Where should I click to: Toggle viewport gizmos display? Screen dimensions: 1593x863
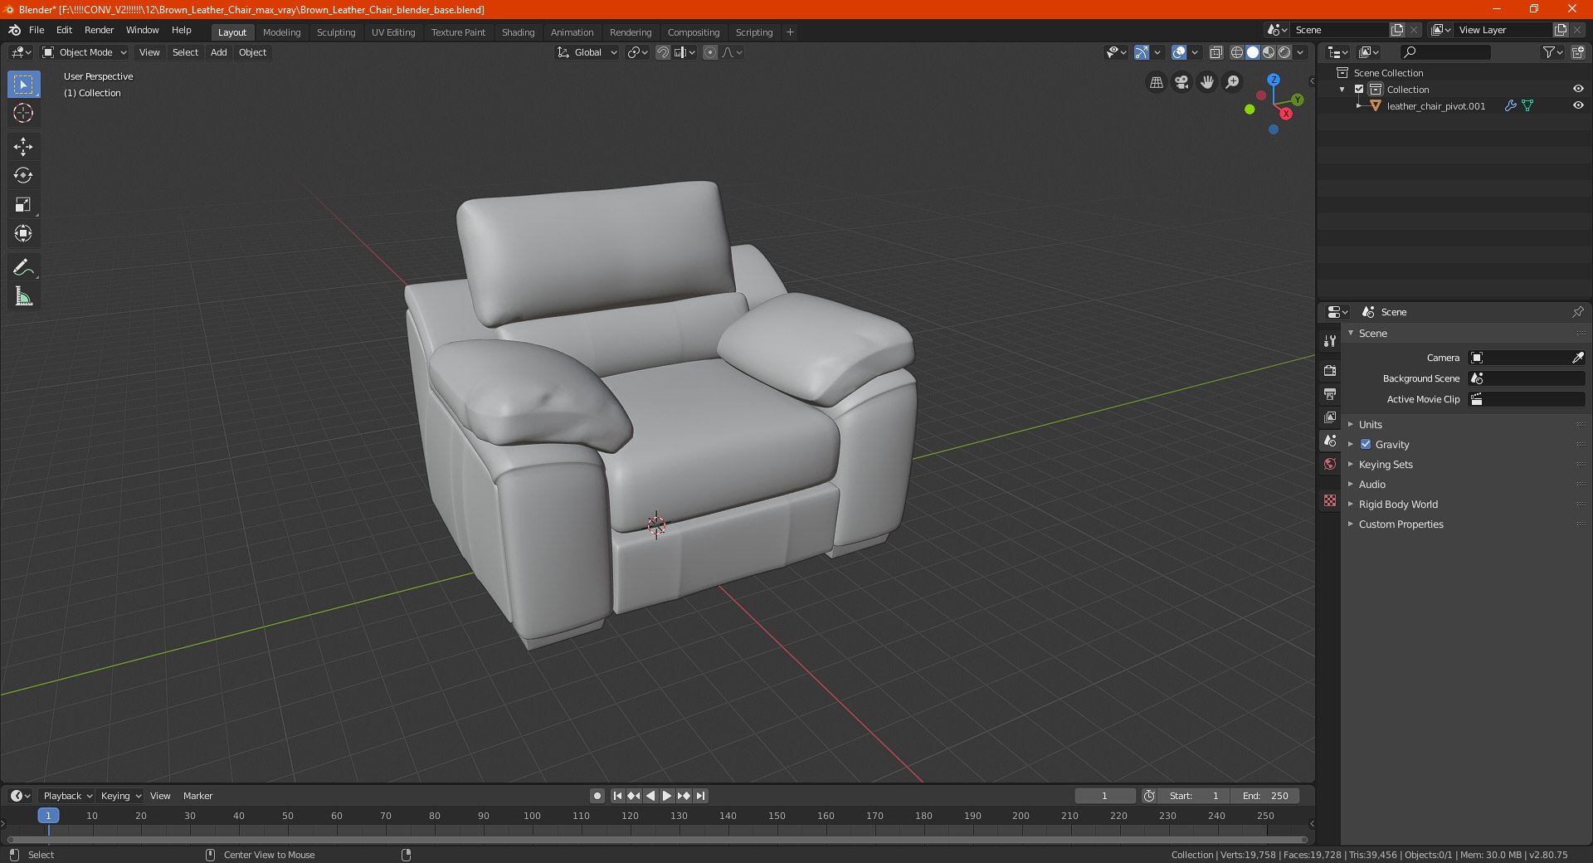(1142, 52)
